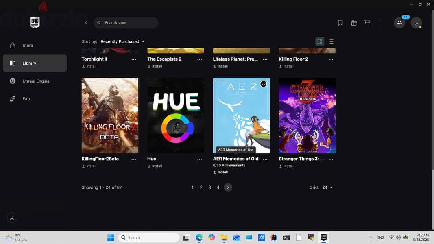
Task: Open the volume tray icon
Action: [398, 237]
